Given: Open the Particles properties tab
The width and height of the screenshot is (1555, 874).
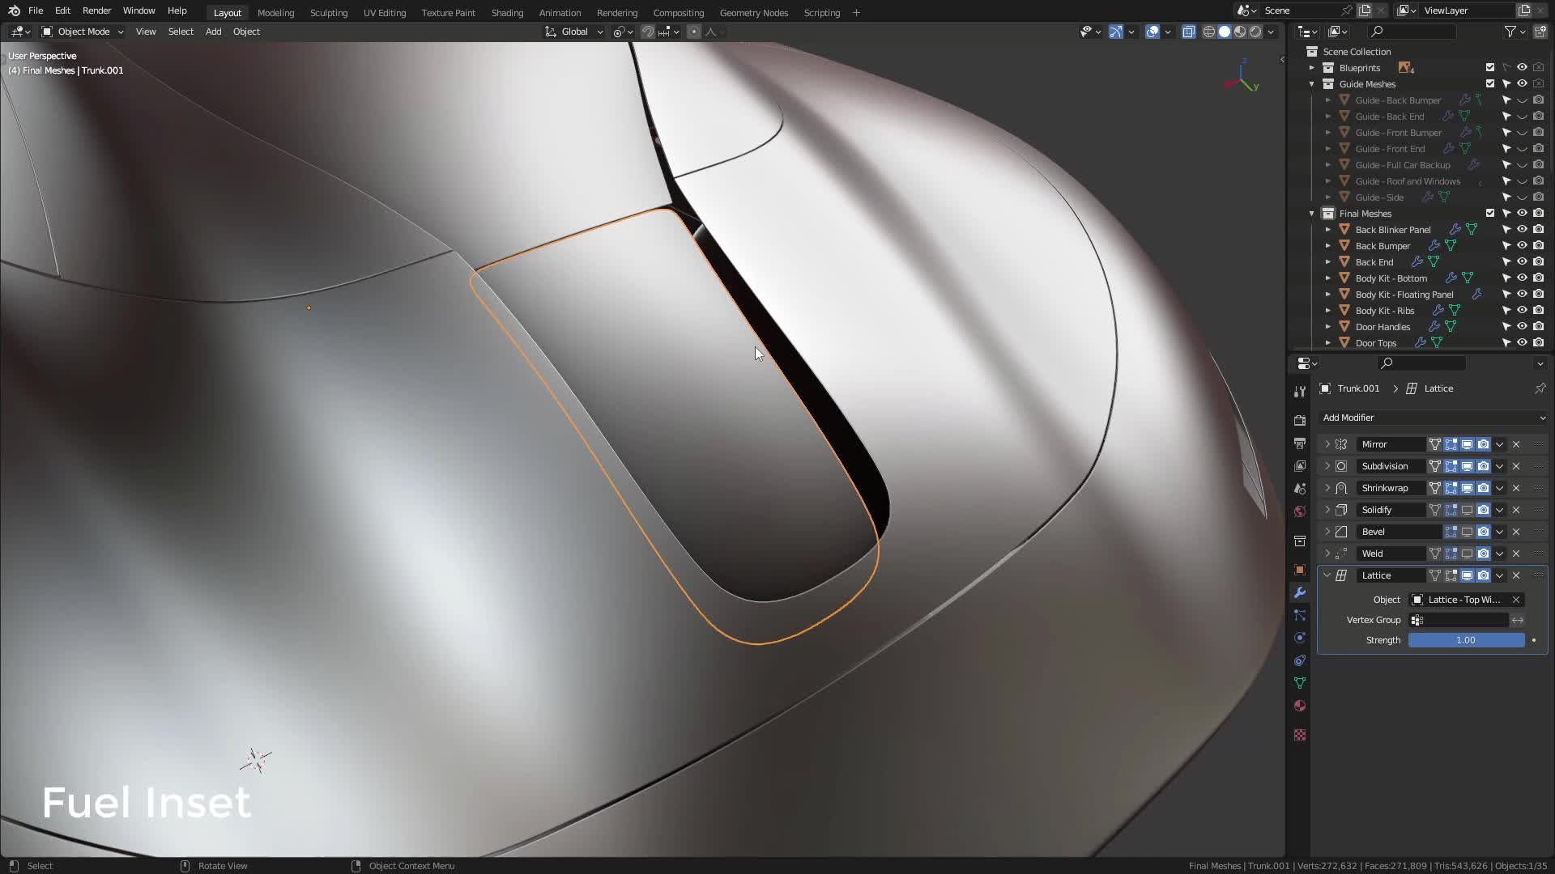Looking at the screenshot, I should 1300,615.
